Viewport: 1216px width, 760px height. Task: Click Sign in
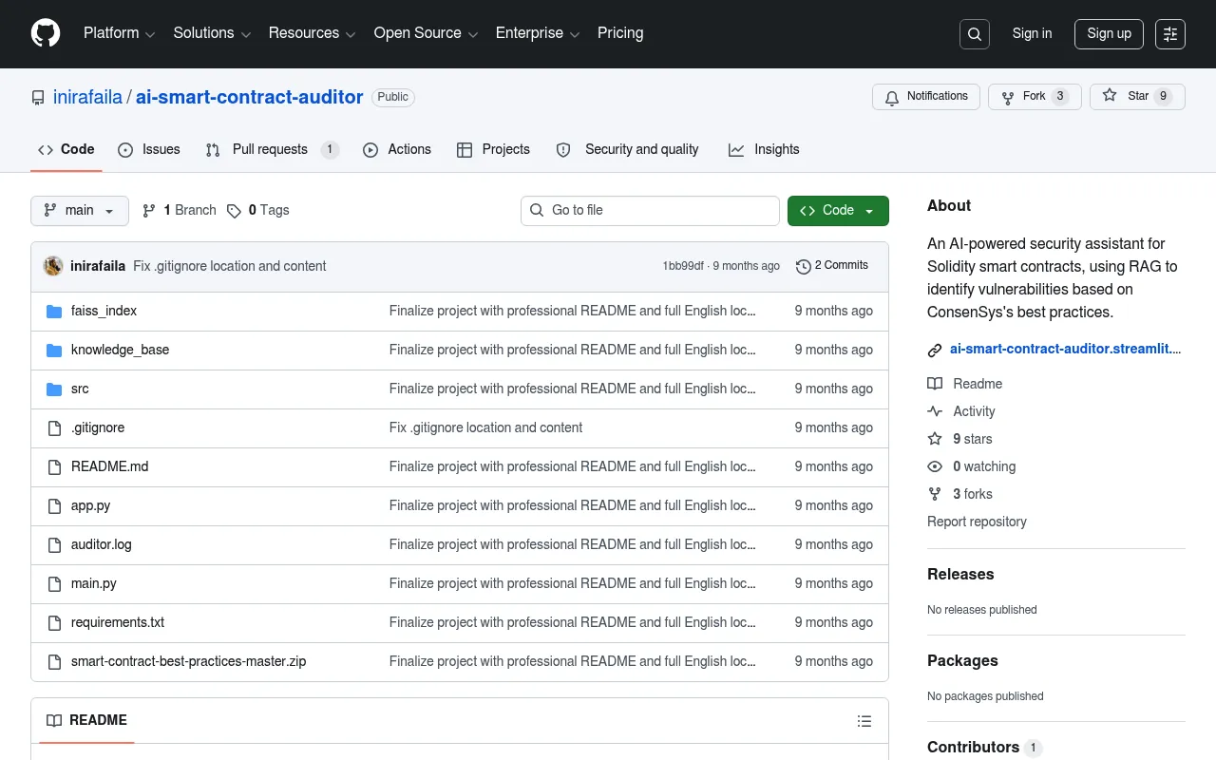click(1032, 33)
